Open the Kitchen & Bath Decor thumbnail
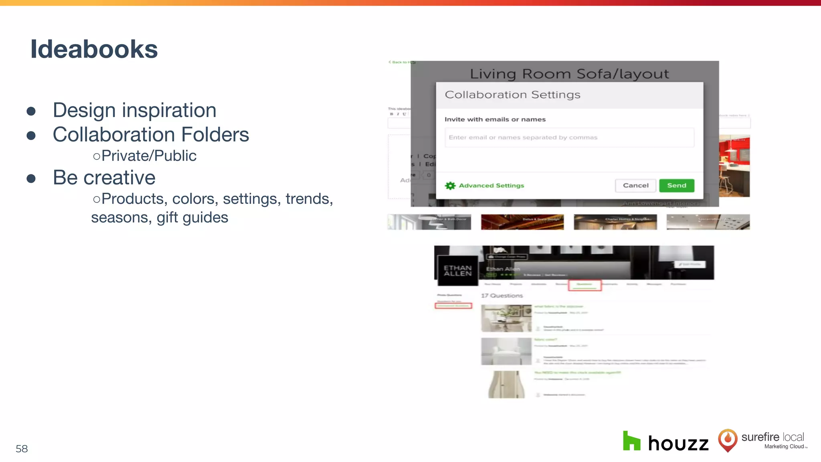The image size is (821, 462). click(x=429, y=222)
